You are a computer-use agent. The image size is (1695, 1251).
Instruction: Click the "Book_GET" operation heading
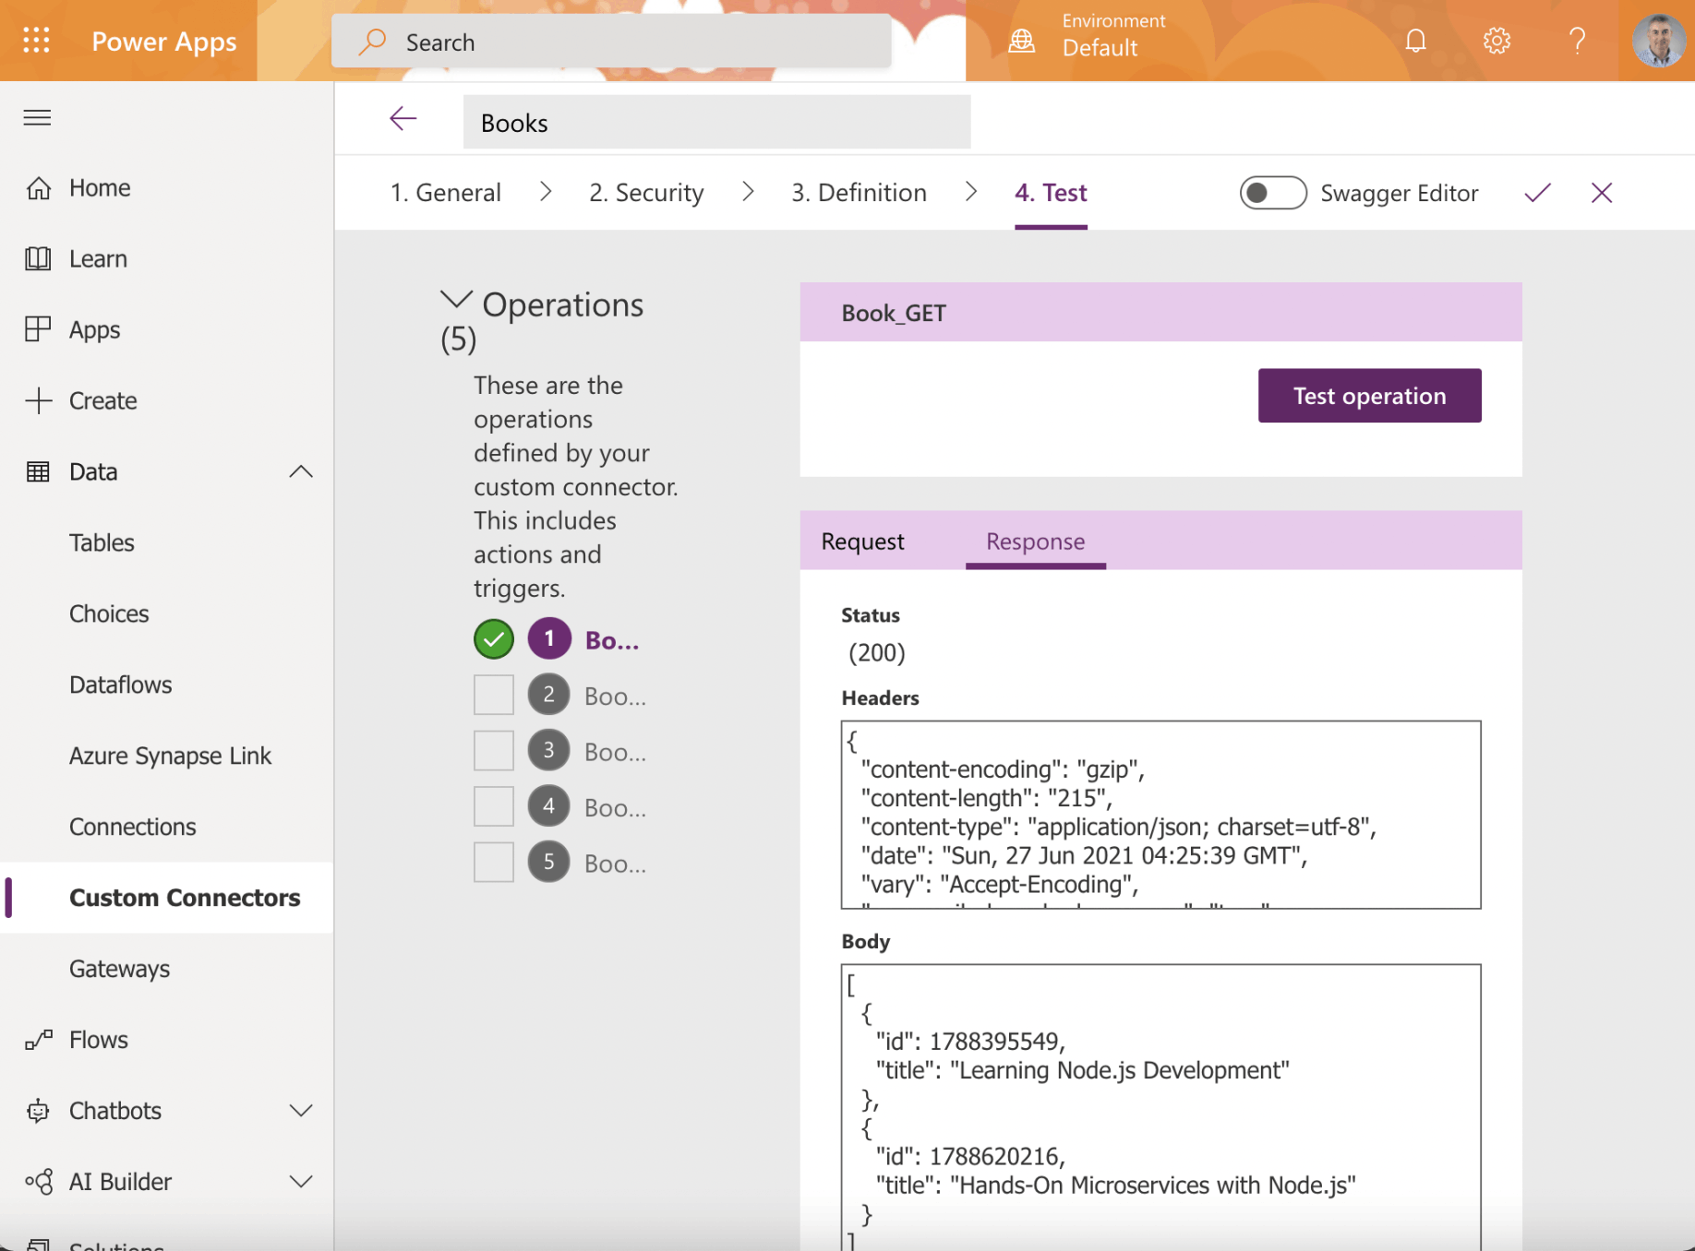click(894, 313)
